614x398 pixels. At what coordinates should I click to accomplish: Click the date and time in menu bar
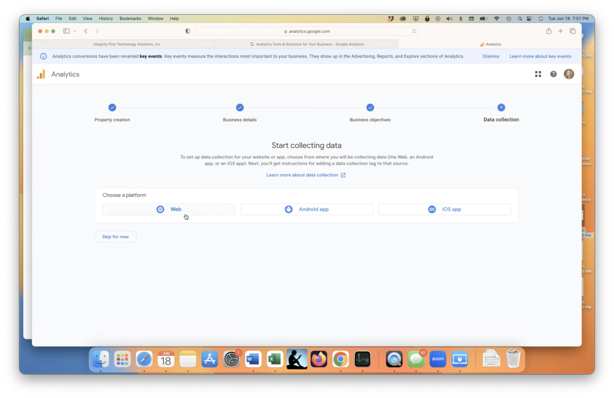point(569,18)
